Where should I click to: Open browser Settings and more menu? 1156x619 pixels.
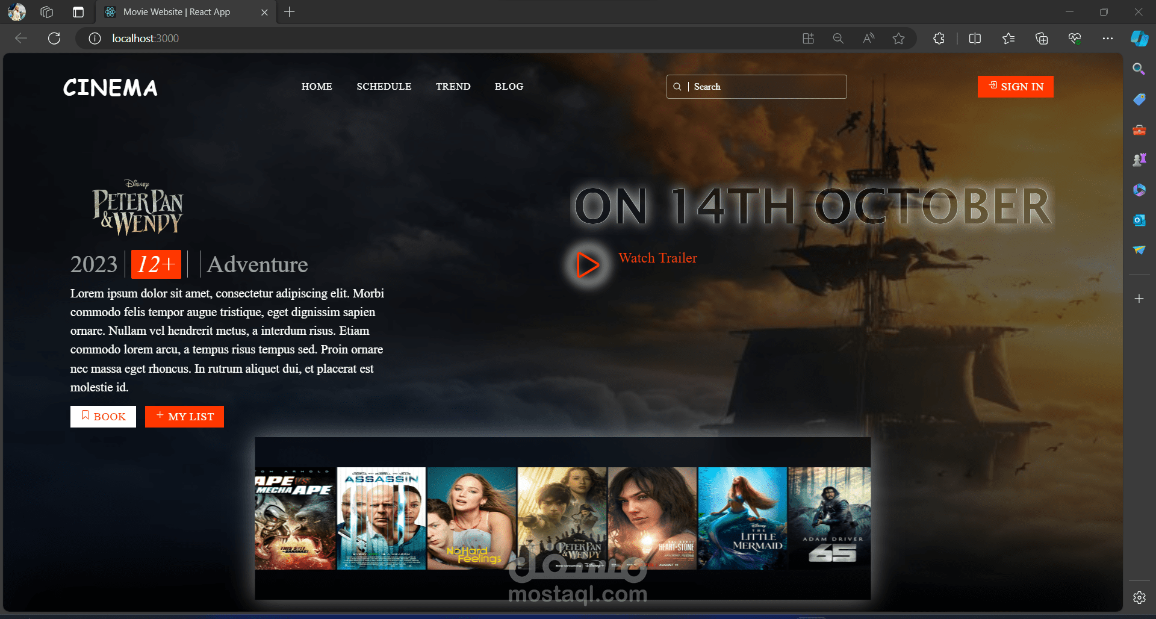coord(1108,39)
